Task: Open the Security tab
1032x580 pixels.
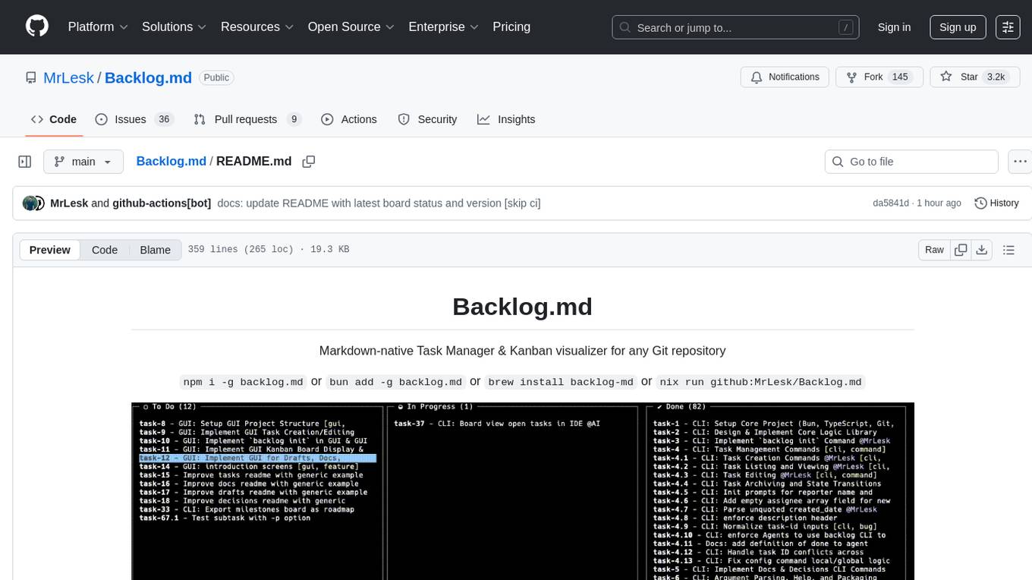Action: tap(428, 119)
